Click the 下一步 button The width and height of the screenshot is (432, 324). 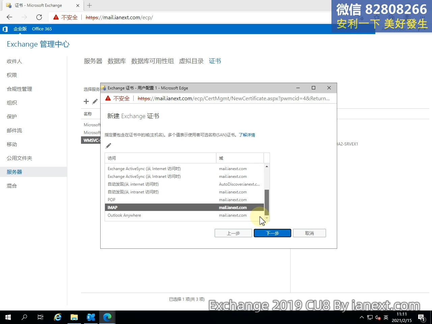(272, 233)
